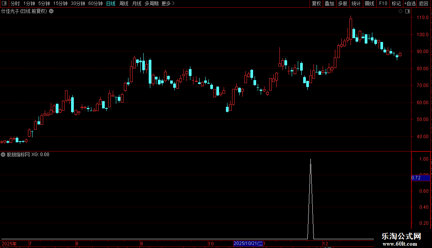Click the 0.72 highlighted axis value
Image resolution: width=432 pixels, height=248 pixels.
[421, 178]
